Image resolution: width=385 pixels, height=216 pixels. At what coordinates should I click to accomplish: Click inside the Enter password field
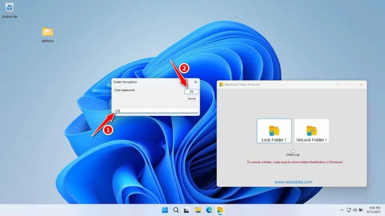coord(156,111)
